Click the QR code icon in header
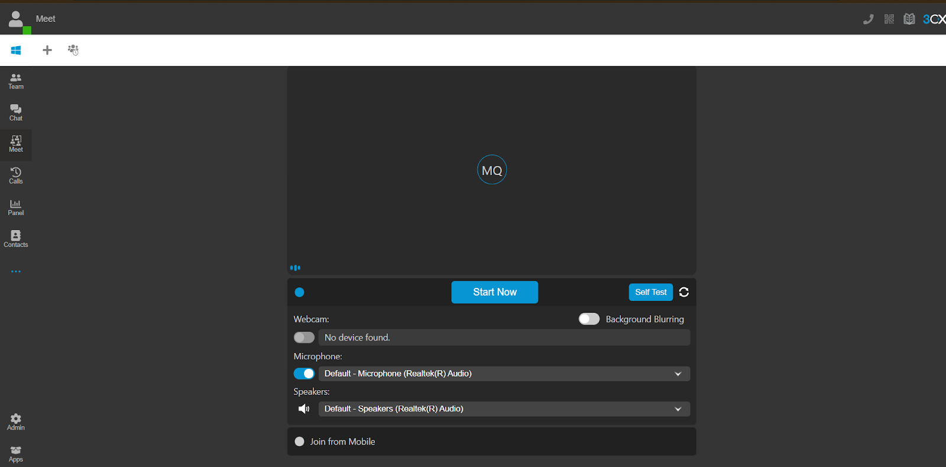This screenshot has height=467, width=946. pyautogui.click(x=889, y=19)
